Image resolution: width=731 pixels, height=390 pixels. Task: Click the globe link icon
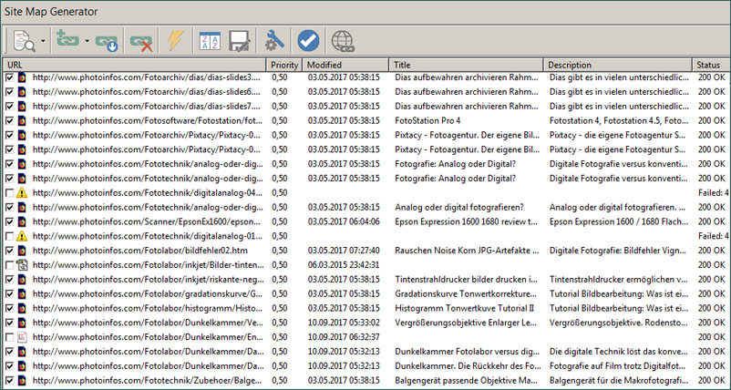point(343,41)
